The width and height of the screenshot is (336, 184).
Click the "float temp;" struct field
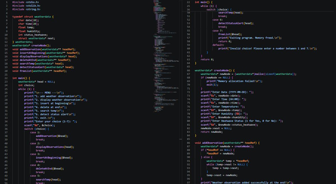pos(26,27)
